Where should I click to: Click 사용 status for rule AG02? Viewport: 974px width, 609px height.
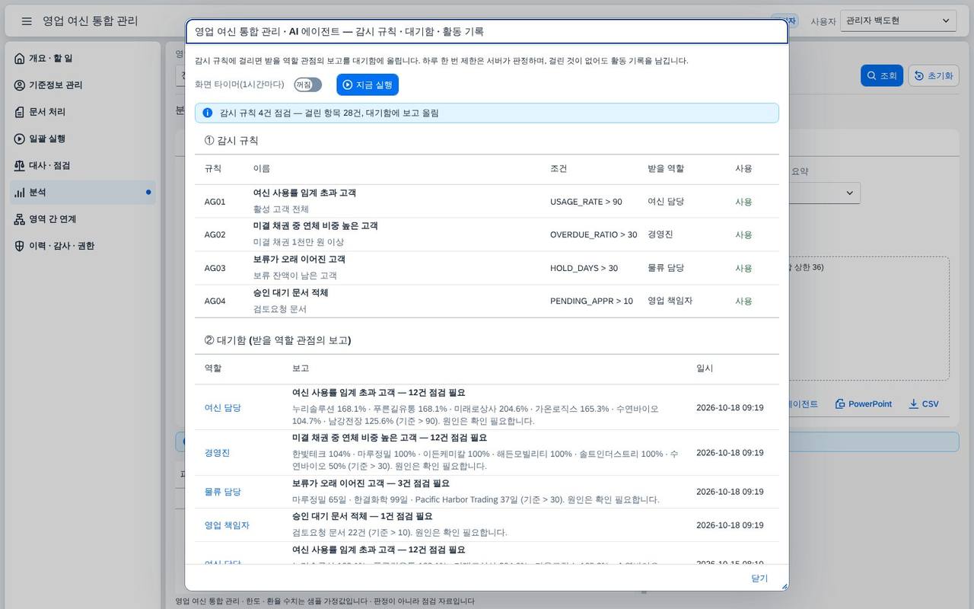pos(743,234)
